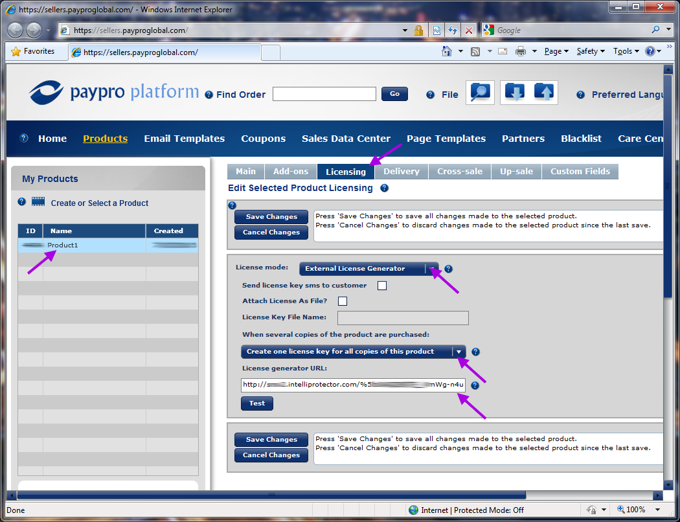The image size is (680, 522).
Task: Click help icon beside Preferred Language
Action: pyautogui.click(x=580, y=95)
